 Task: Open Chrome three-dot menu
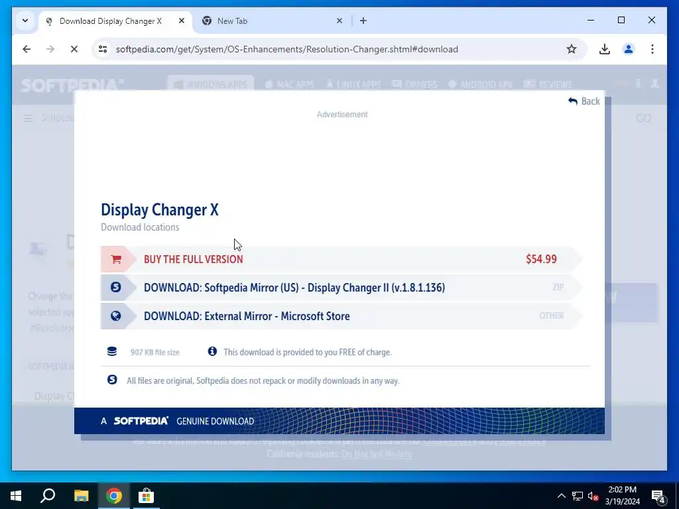click(x=652, y=49)
